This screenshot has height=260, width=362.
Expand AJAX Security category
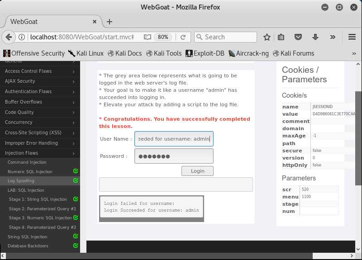click(x=40, y=81)
